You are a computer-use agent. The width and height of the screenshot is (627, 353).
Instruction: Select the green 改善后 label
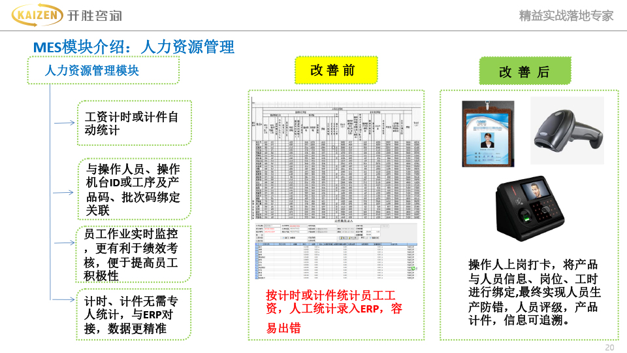(x=524, y=71)
